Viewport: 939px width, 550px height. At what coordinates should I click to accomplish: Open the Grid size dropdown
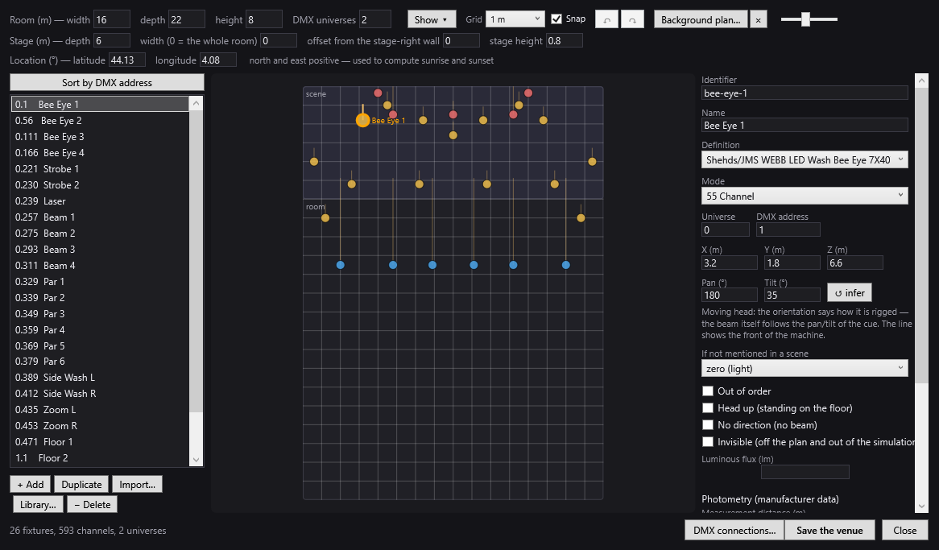[515, 19]
